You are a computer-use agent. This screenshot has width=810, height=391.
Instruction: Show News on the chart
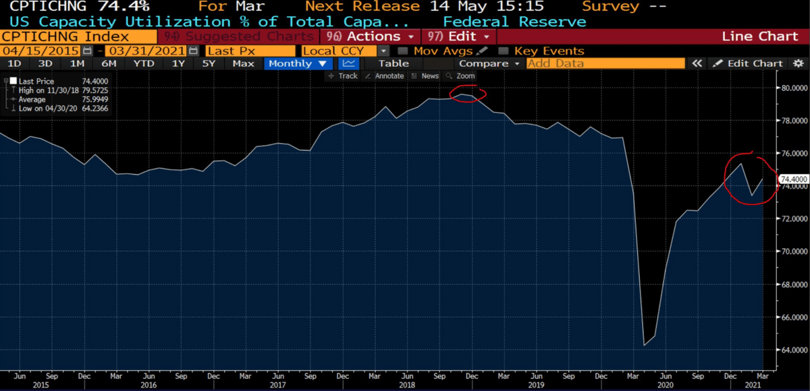point(426,76)
